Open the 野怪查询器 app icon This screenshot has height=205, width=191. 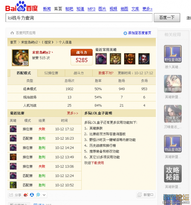click(x=173, y=54)
